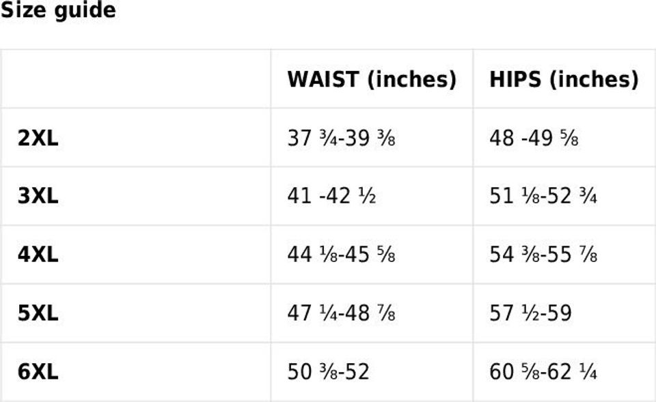Select the 3XL row label

coord(38,197)
